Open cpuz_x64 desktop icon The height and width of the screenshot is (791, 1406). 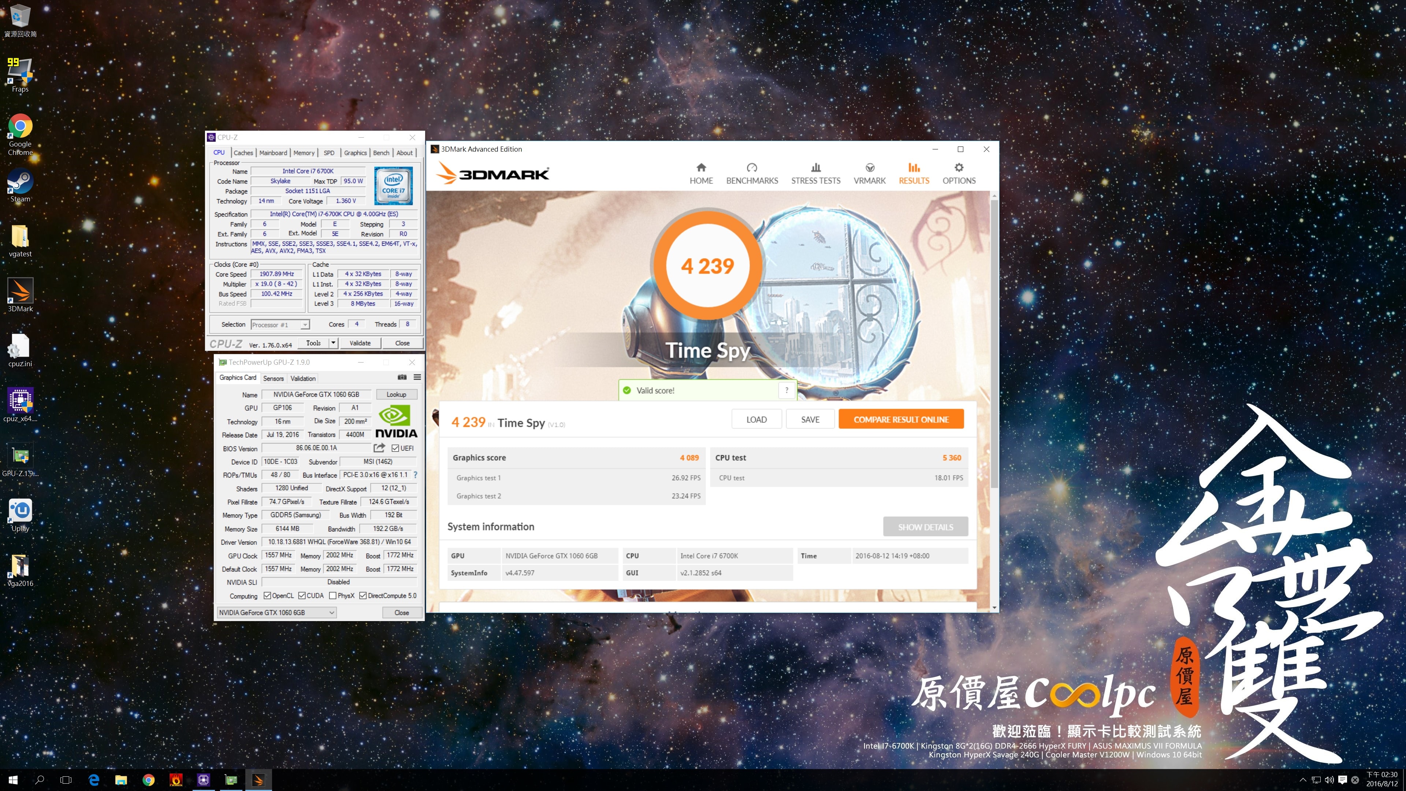click(x=20, y=405)
